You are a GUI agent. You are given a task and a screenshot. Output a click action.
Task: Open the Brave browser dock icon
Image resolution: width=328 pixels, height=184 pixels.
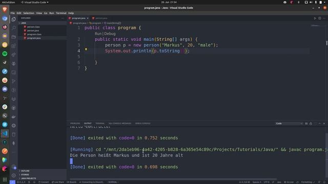point(5,9)
